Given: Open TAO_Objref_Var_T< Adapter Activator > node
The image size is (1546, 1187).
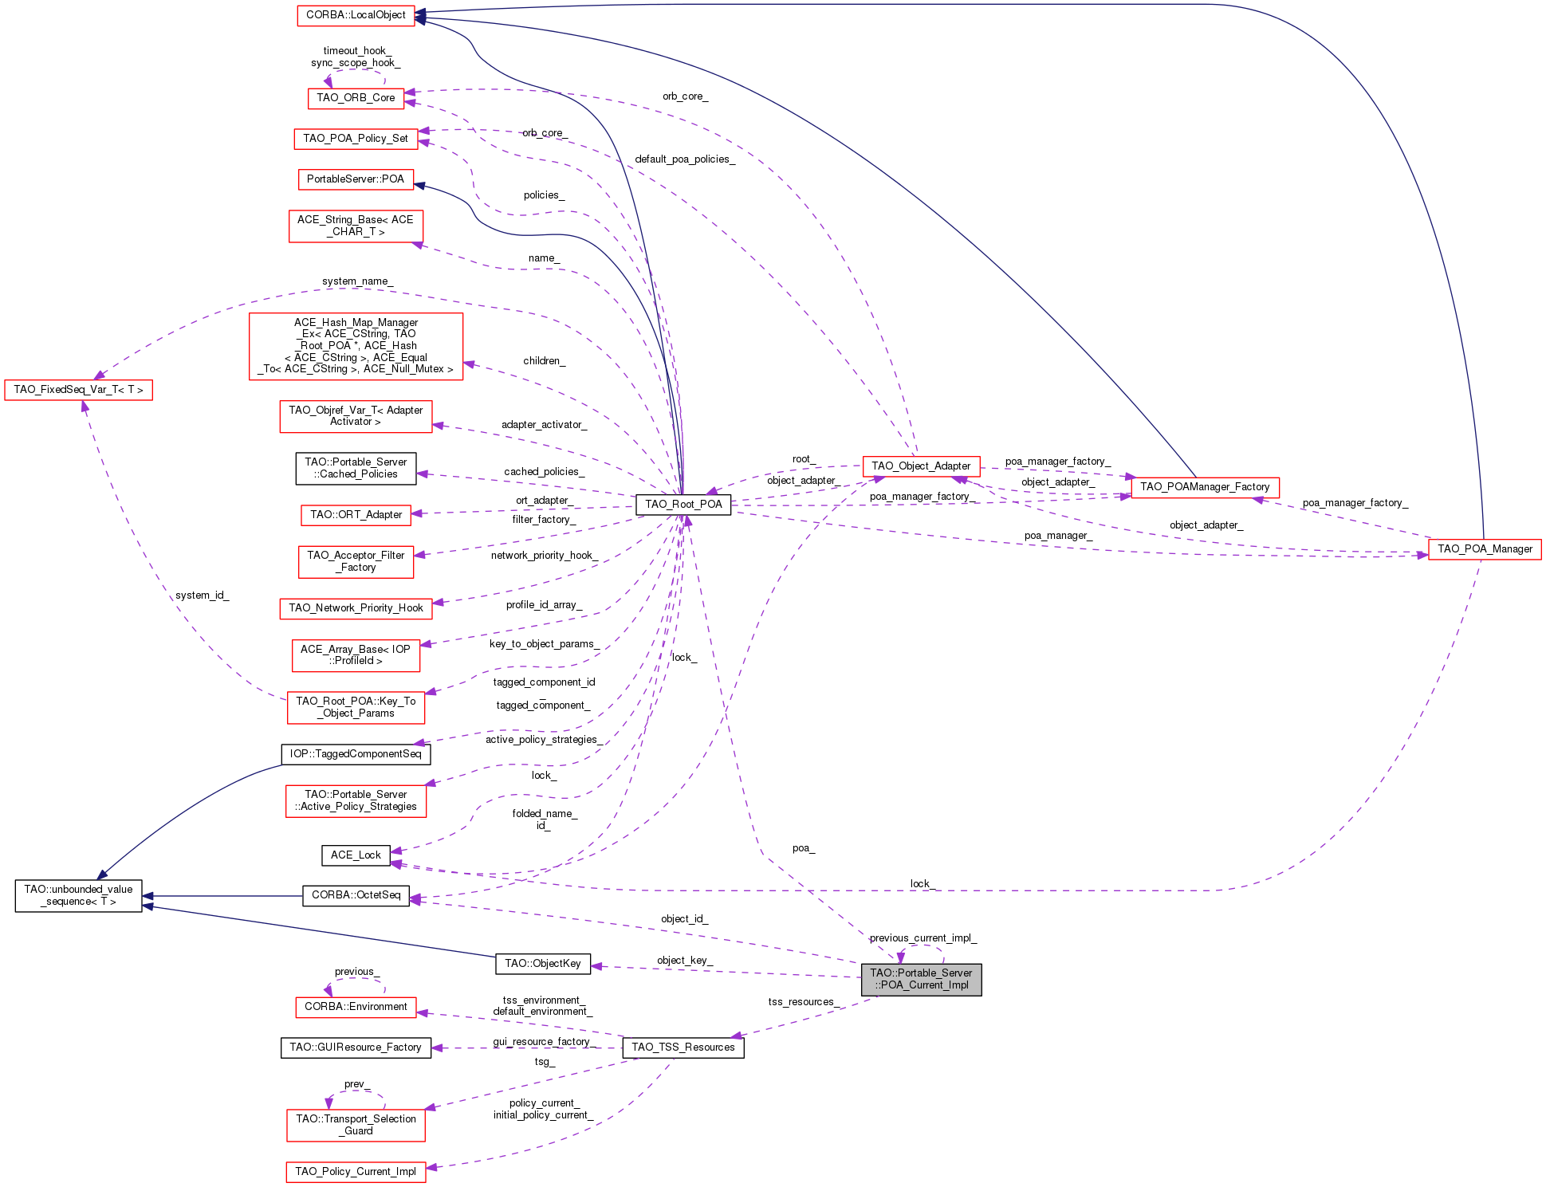Looking at the screenshot, I should [x=356, y=416].
